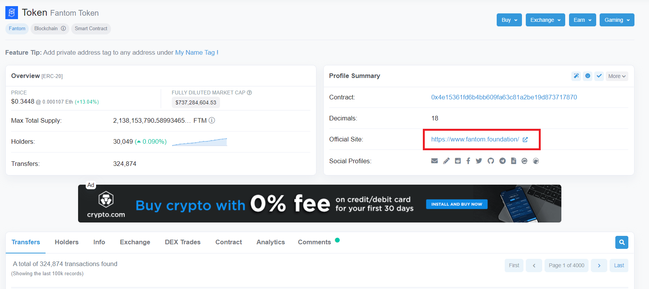Click the $0.3448 price value
The image size is (649, 289).
[x=23, y=101]
